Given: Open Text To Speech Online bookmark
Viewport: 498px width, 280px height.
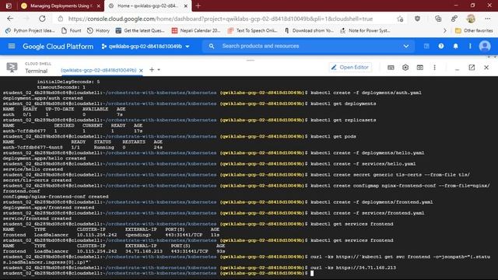Looking at the screenshot, I should (252, 30).
